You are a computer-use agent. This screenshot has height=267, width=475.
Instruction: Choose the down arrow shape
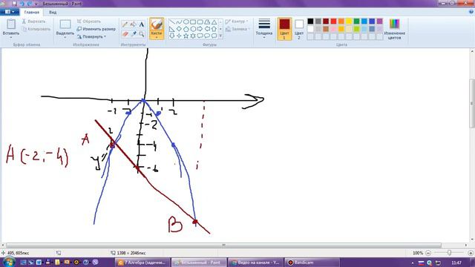point(171,36)
